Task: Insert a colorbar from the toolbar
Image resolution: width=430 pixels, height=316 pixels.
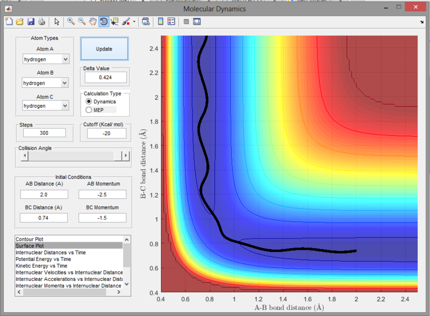Action: coord(160,22)
